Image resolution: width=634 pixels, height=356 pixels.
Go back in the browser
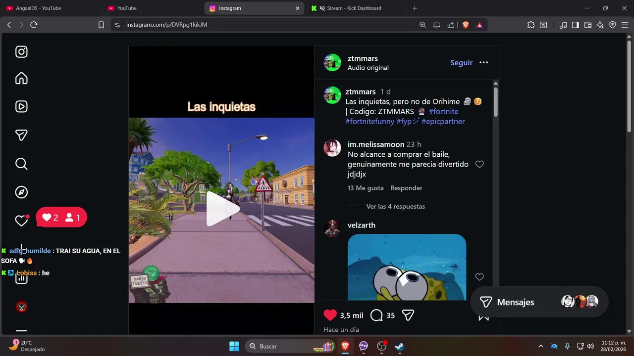[9, 25]
